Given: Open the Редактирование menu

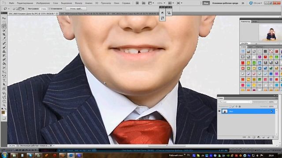Looking at the screenshot, I should pyautogui.click(x=25, y=3).
